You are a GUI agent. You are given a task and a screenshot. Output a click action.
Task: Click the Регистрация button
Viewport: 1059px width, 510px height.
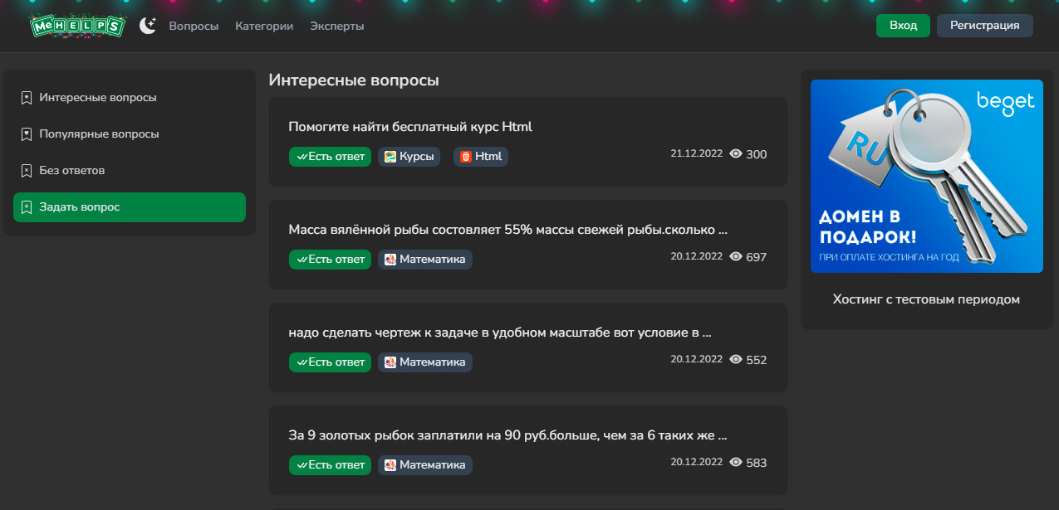(984, 26)
